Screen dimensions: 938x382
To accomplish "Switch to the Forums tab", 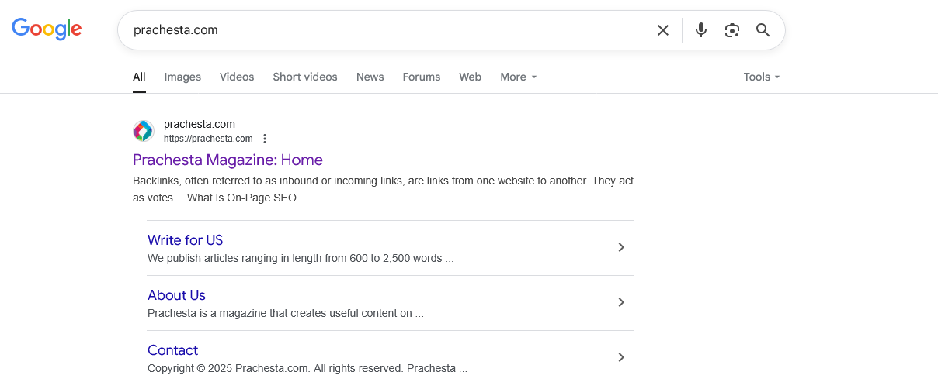I will click(422, 77).
